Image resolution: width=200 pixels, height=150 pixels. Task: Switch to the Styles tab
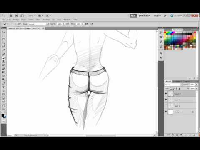(187, 30)
